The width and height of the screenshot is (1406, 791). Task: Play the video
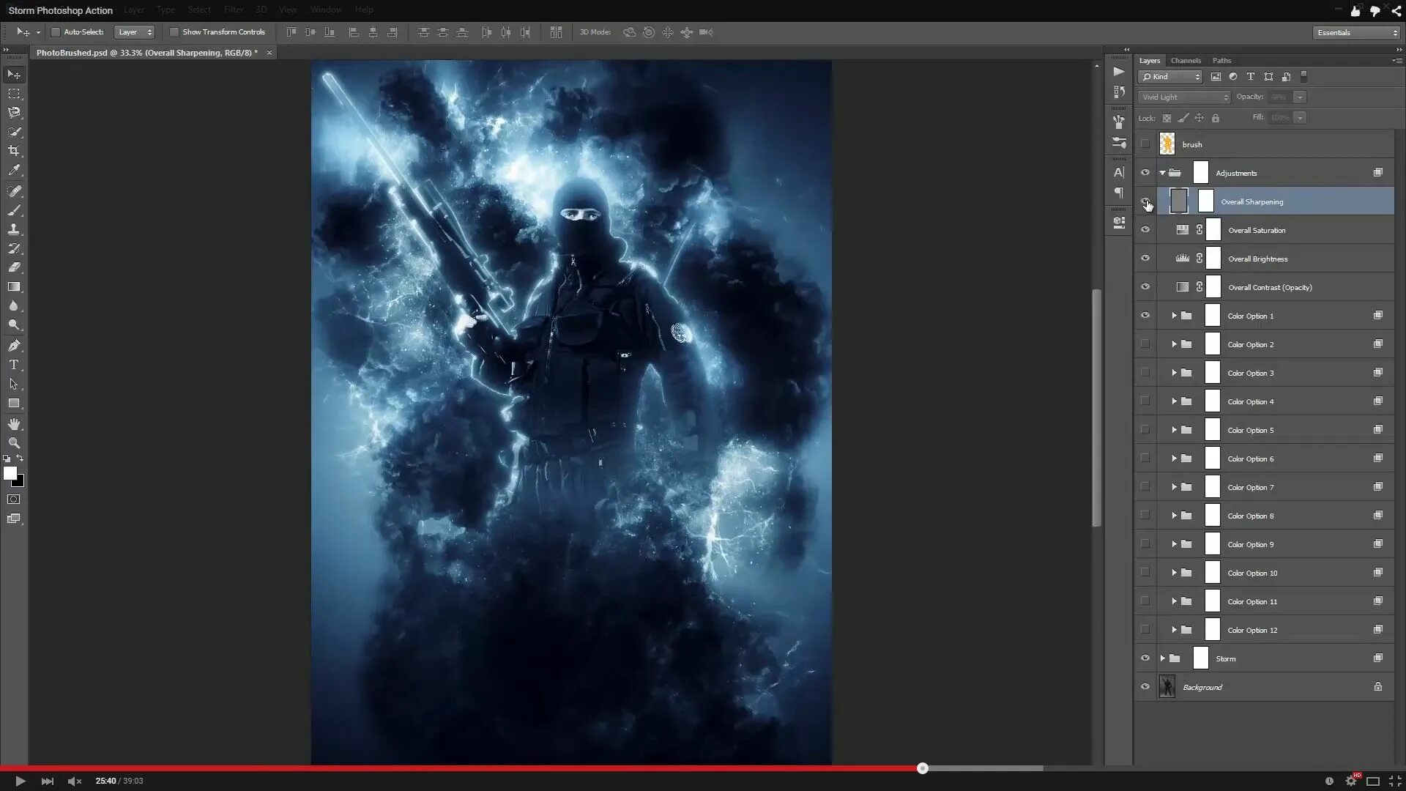21,781
